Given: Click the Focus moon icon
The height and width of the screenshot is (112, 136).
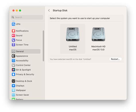Looking at the screenshot, I should coord(13,40).
